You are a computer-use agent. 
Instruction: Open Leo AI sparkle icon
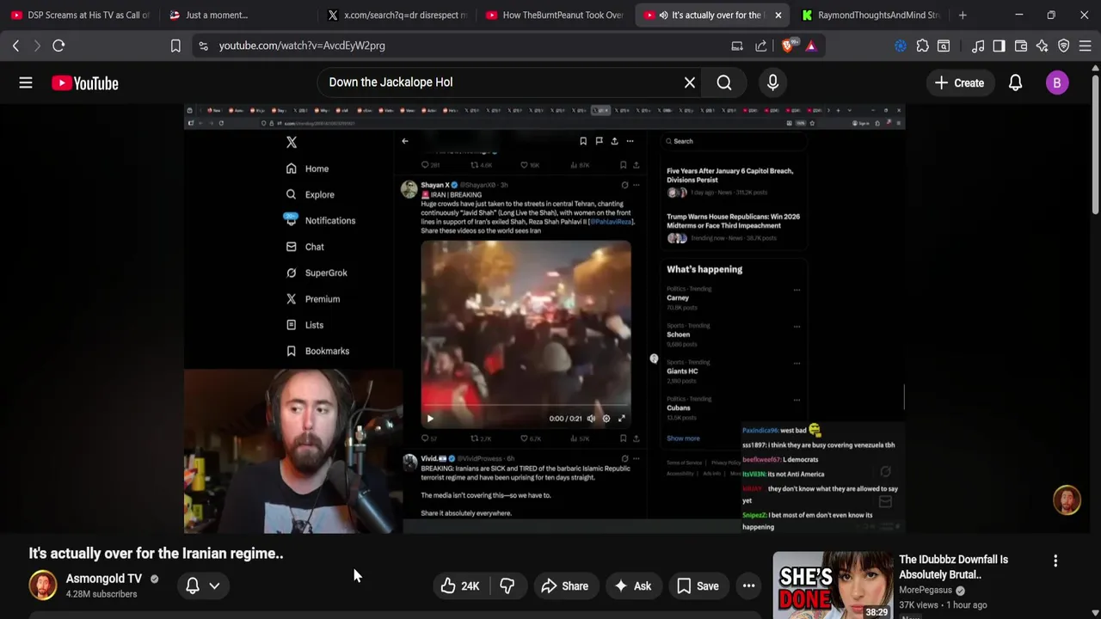point(1042,46)
